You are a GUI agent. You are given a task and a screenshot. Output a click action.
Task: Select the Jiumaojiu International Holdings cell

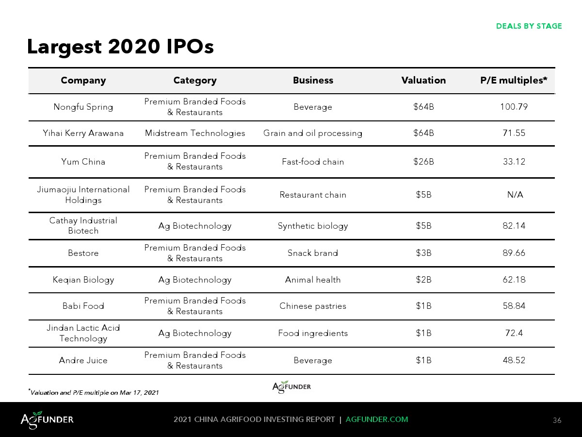(x=83, y=195)
